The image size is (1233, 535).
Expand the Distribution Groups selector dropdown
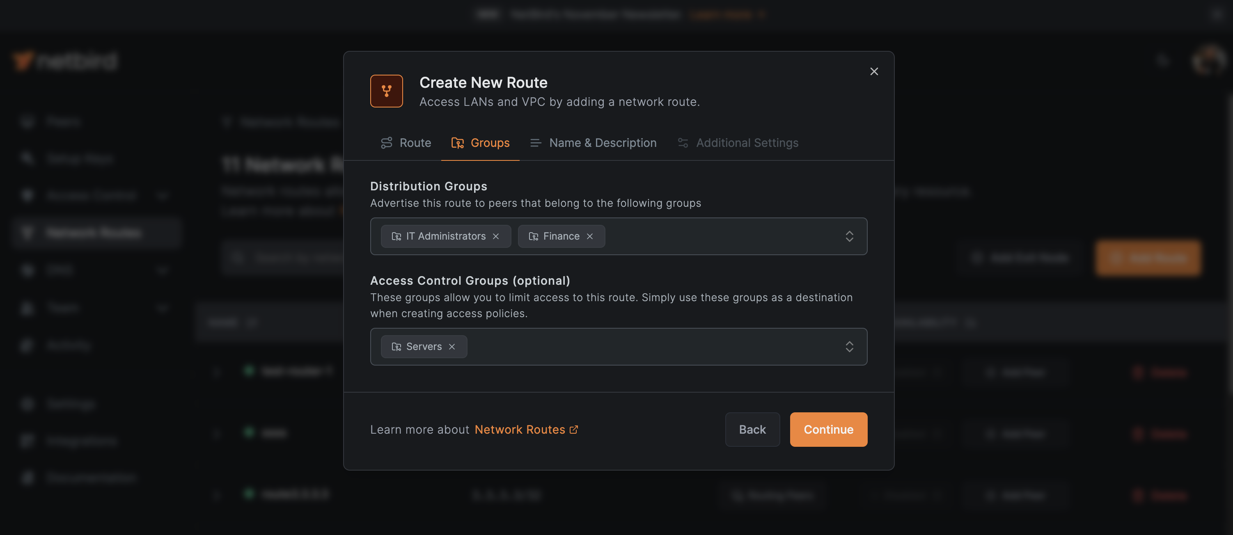pos(850,236)
